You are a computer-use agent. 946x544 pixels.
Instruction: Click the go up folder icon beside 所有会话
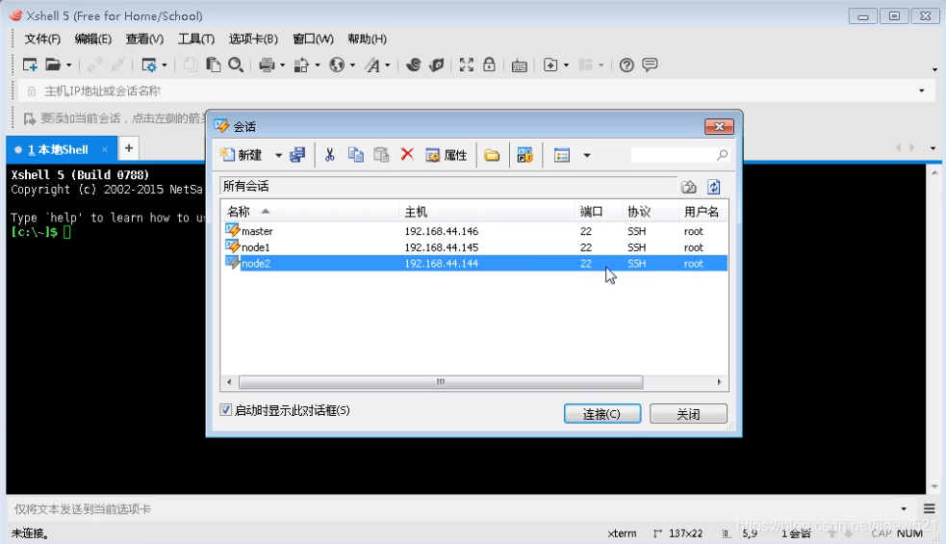pos(689,187)
